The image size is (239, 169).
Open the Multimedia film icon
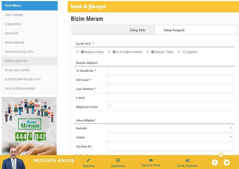click(118, 160)
